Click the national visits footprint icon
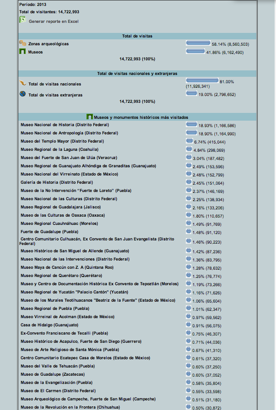The height and width of the screenshot is (410, 276). point(22,84)
